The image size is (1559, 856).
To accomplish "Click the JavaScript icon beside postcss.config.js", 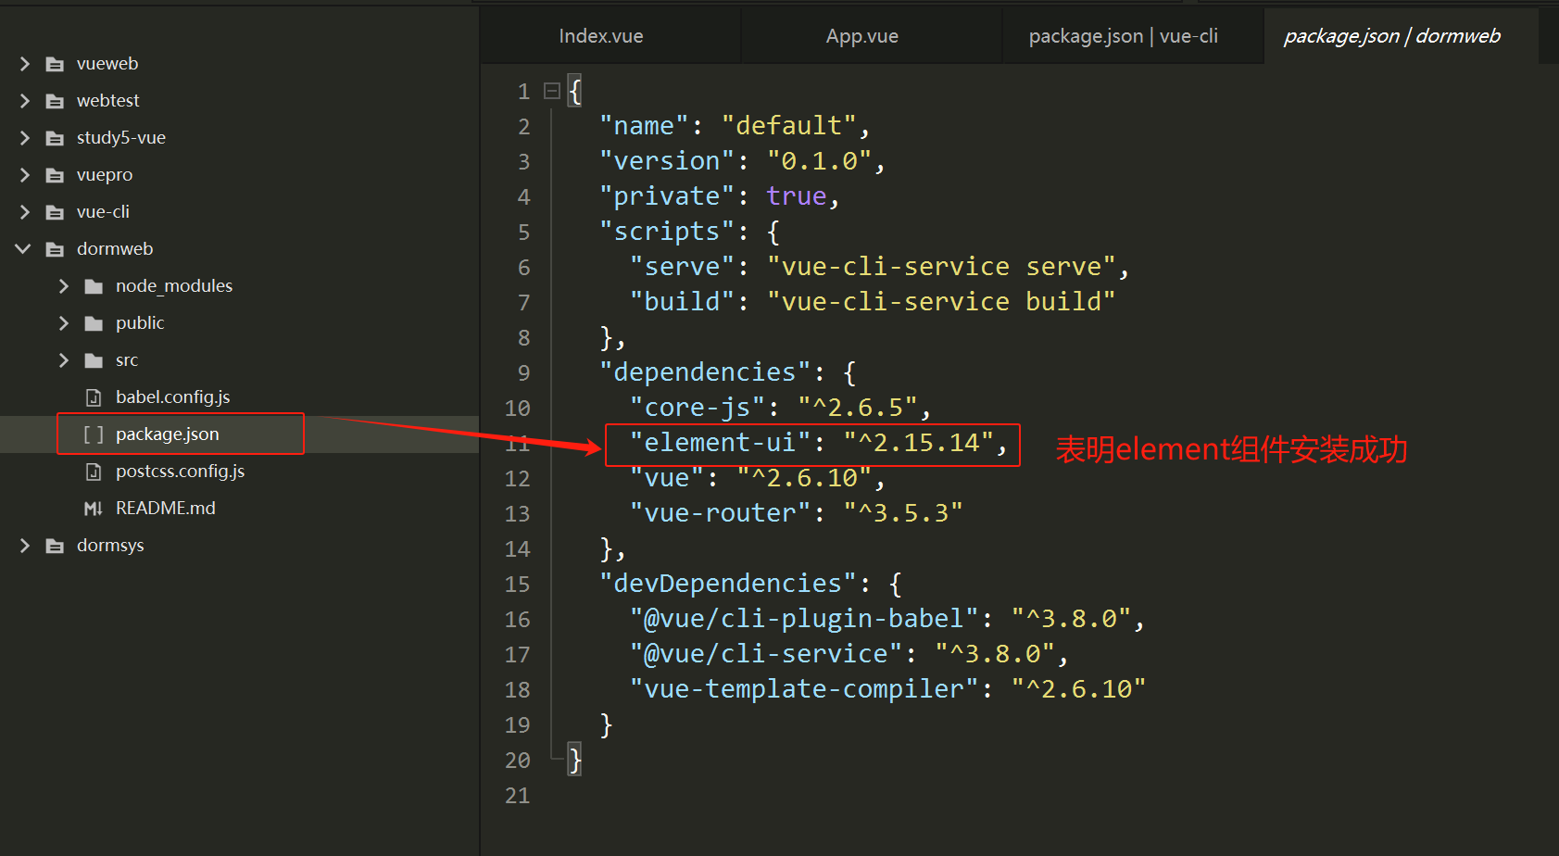I will tap(94, 471).
